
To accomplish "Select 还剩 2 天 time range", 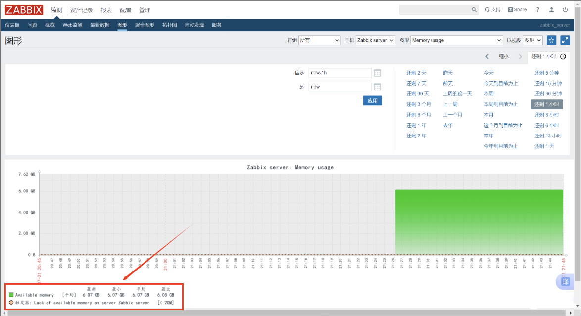I will click(x=417, y=73).
